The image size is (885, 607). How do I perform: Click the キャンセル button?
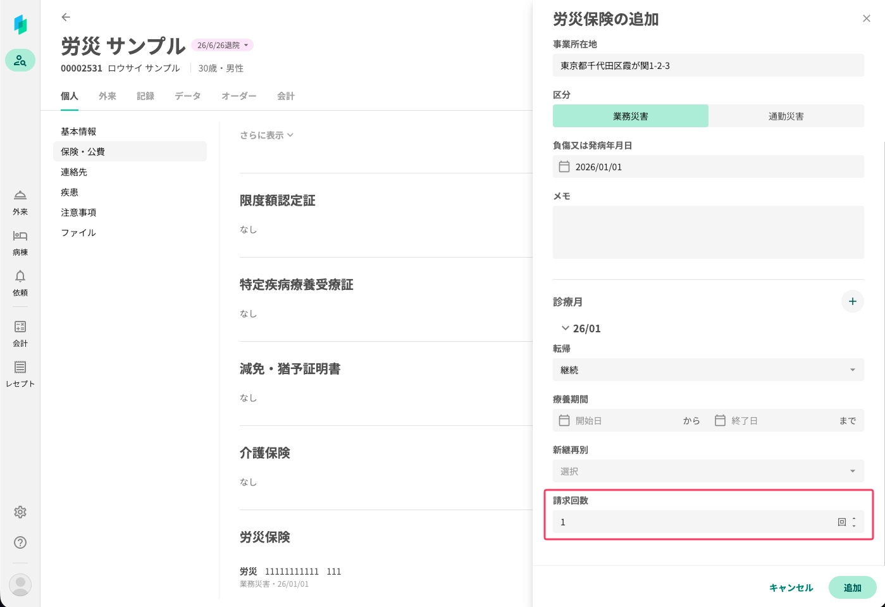pyautogui.click(x=791, y=587)
